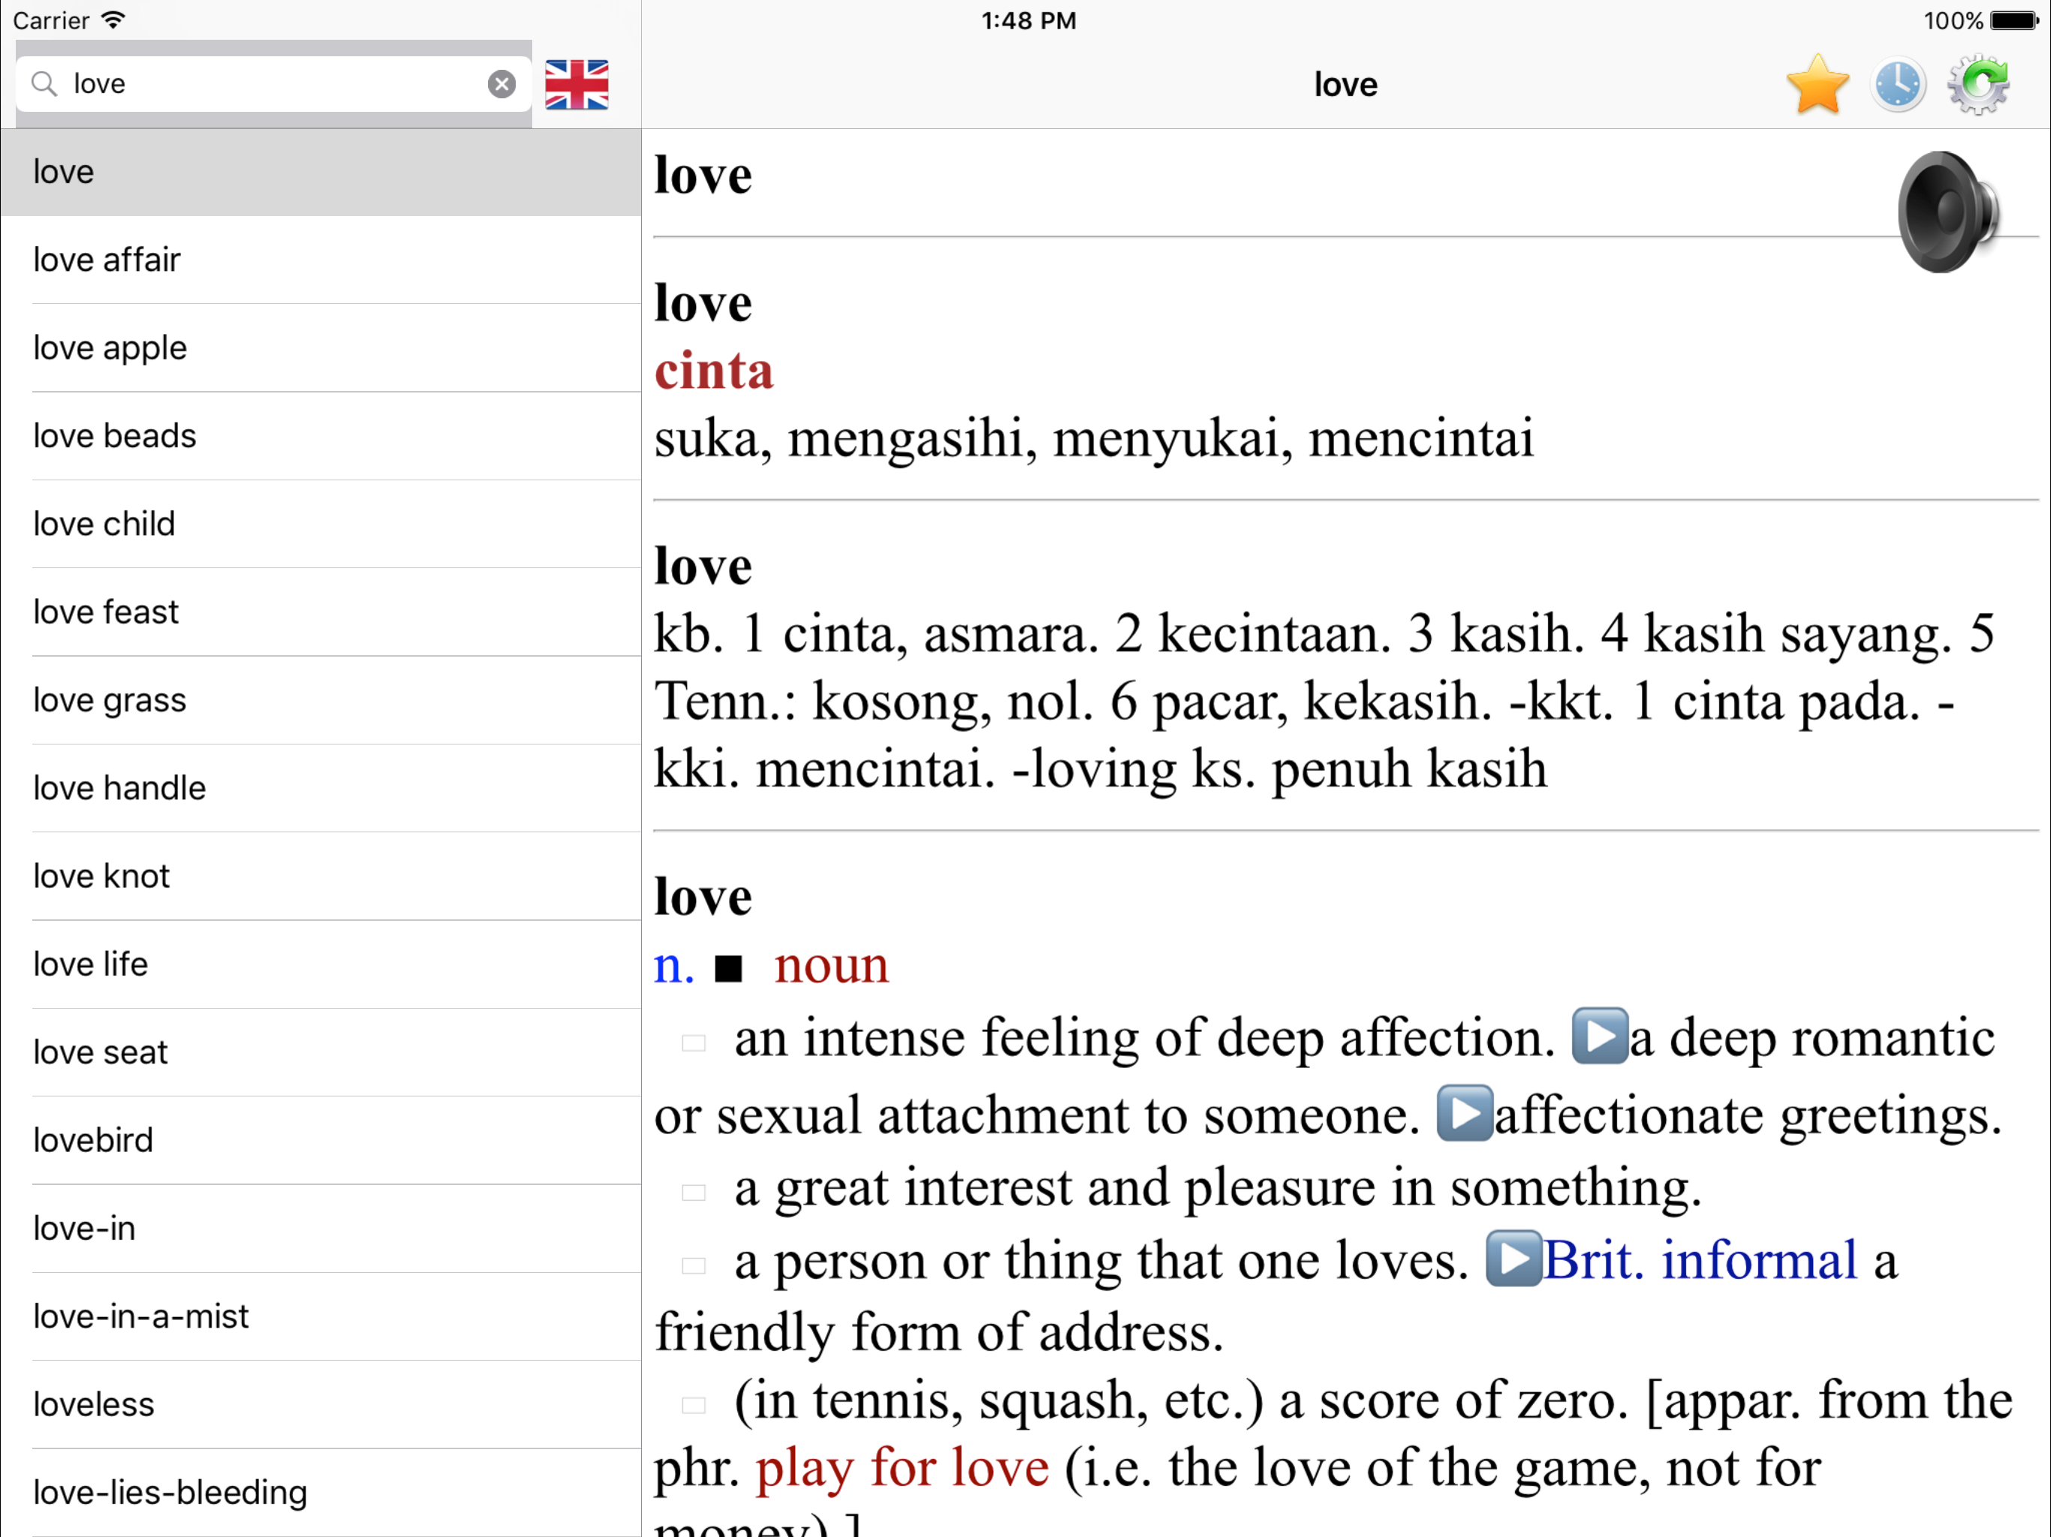Viewport: 2051px width, 1537px height.
Task: Open the 'love apple' entry
Action: coord(110,348)
